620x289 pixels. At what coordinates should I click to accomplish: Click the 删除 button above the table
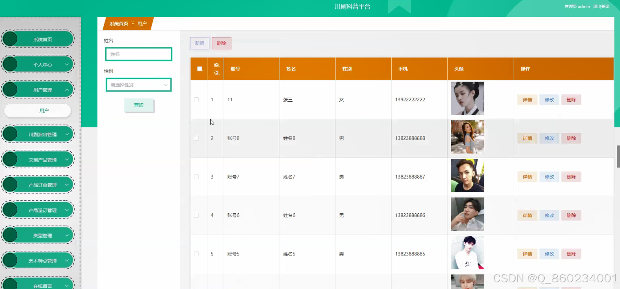pos(222,43)
